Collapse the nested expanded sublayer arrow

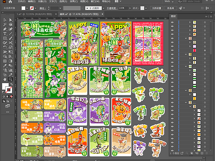click(190, 107)
